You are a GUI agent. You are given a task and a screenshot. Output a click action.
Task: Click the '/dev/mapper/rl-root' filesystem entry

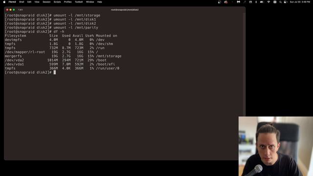point(25,52)
